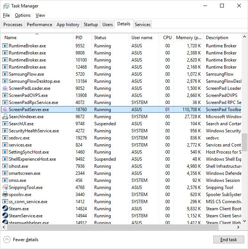The height and width of the screenshot is (249, 248).
Task: Click the ScreenPadServer.exe purple icon
Action: 5,110
